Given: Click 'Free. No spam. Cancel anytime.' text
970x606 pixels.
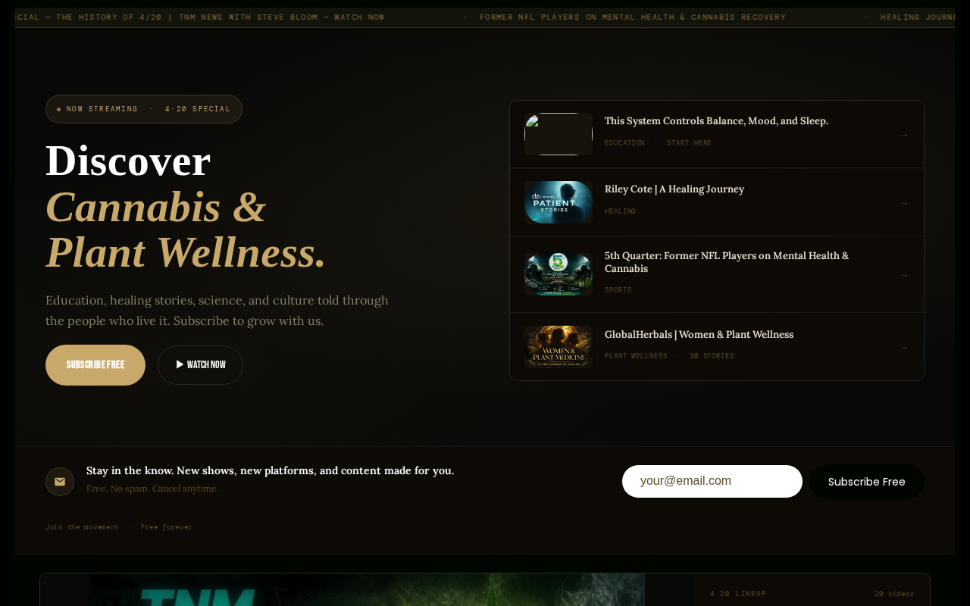Looking at the screenshot, I should [152, 489].
